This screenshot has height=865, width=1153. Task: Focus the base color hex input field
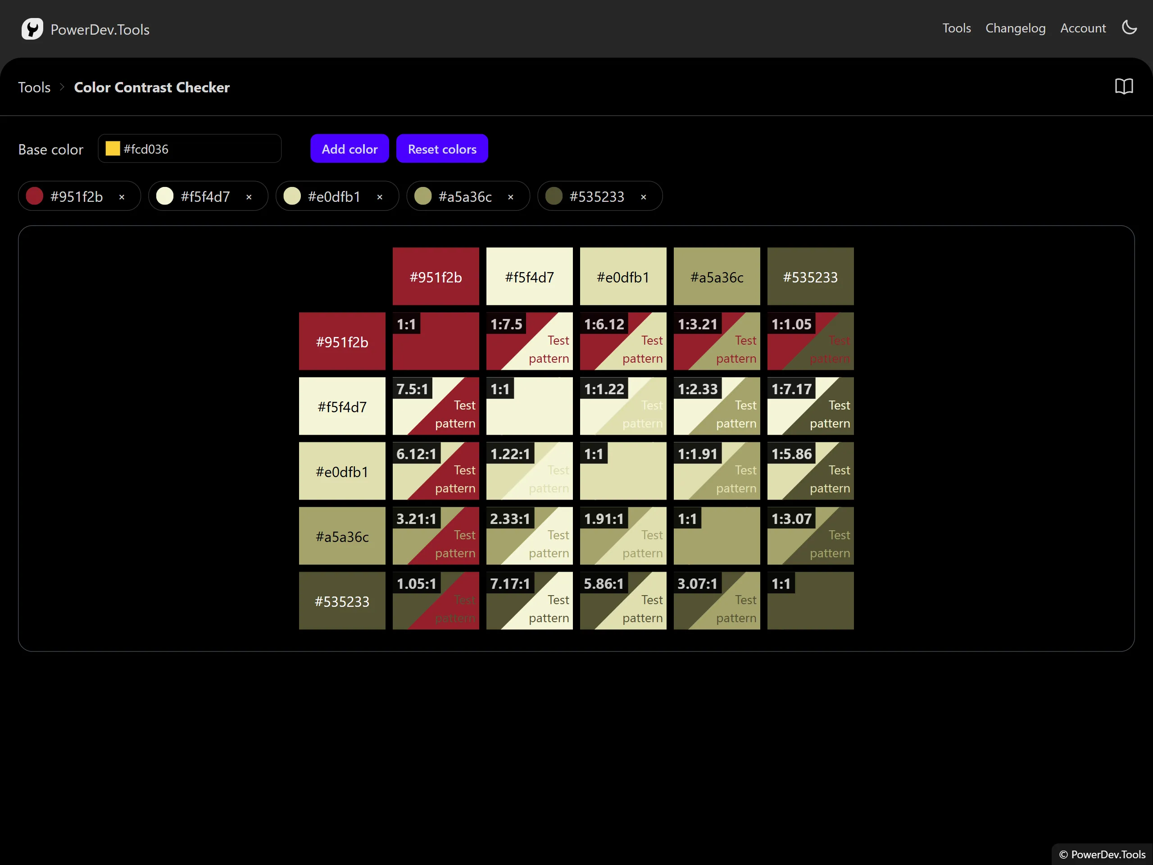(190, 149)
